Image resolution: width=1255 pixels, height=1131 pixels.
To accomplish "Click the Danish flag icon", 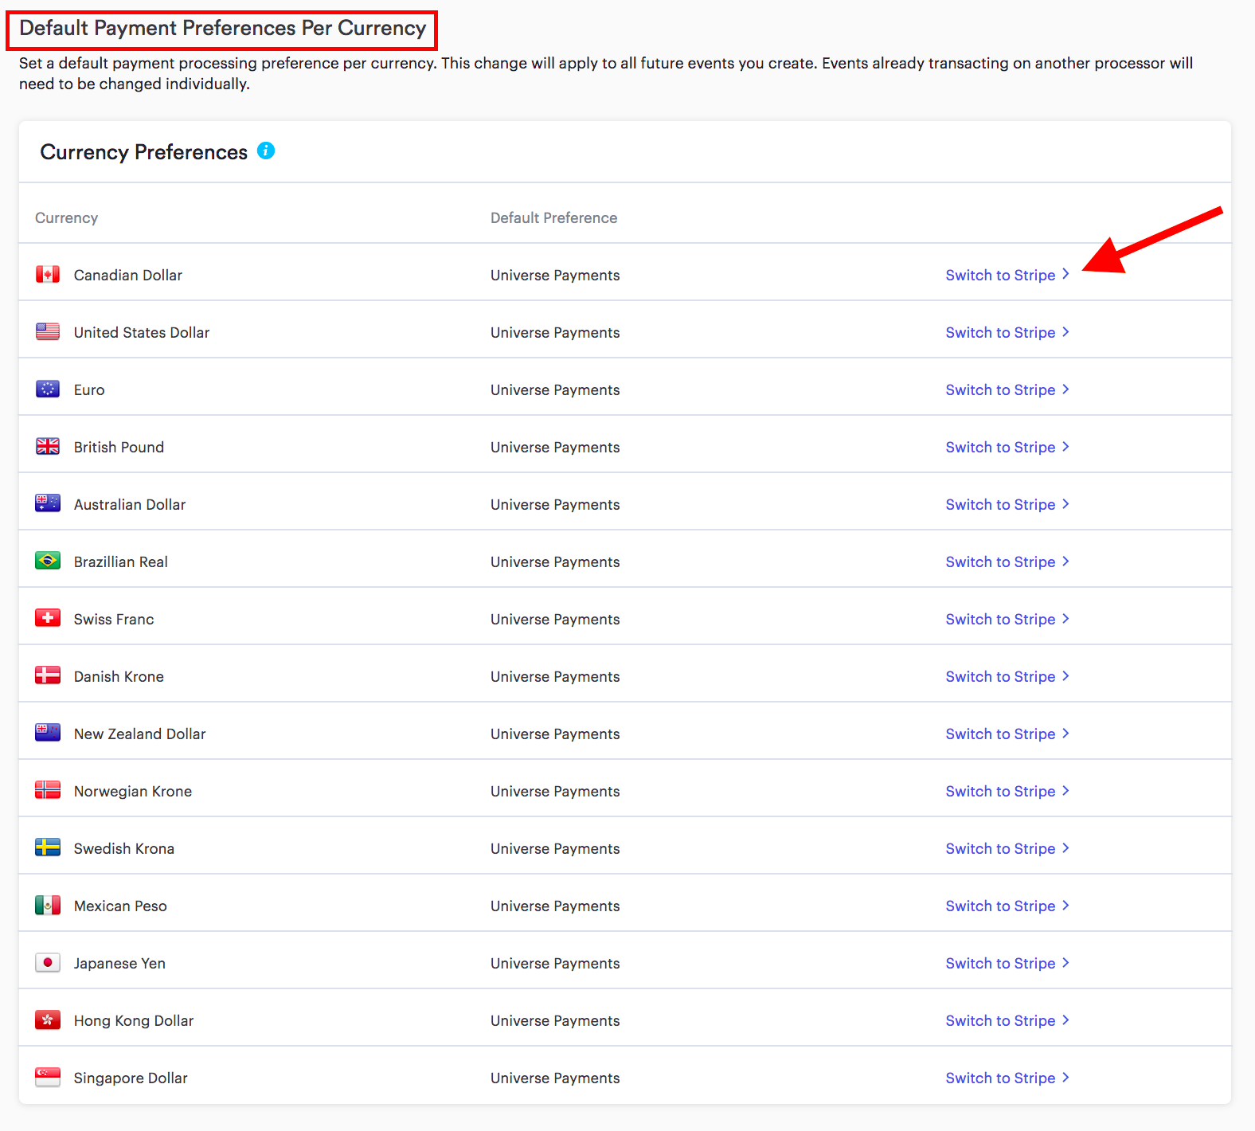I will 48,676.
